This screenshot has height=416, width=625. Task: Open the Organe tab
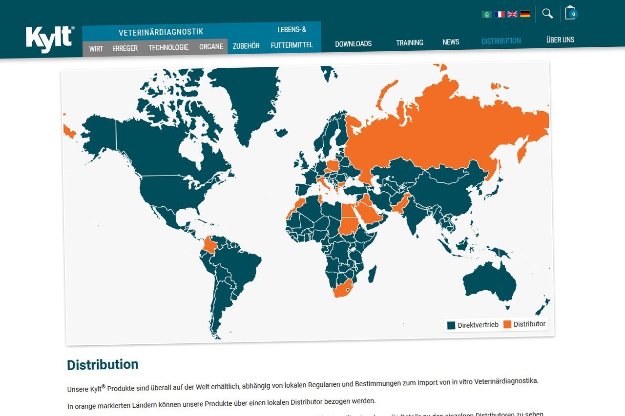(x=211, y=47)
